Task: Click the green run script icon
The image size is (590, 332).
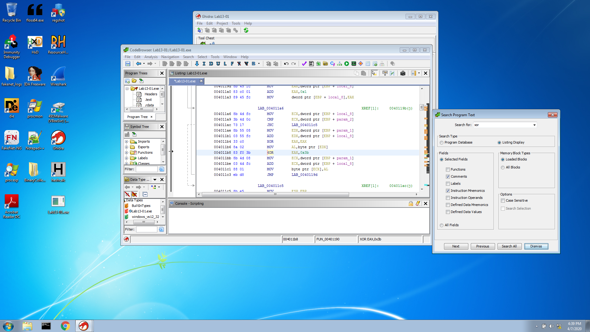Action: (x=347, y=64)
